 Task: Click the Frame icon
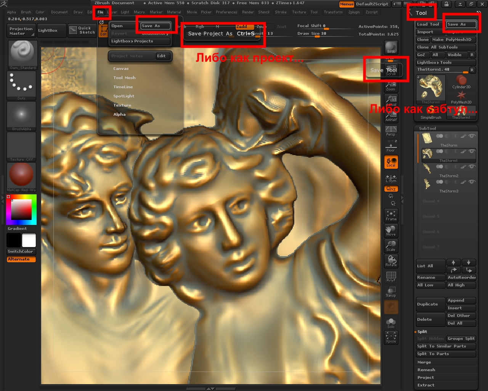pyautogui.click(x=391, y=216)
